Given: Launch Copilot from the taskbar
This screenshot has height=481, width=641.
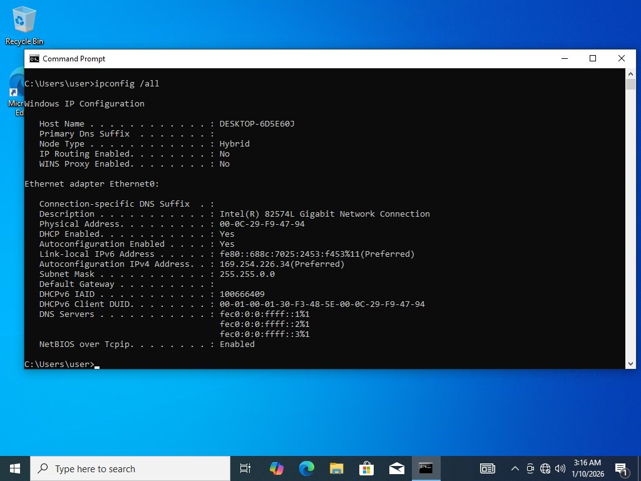Looking at the screenshot, I should [x=276, y=468].
